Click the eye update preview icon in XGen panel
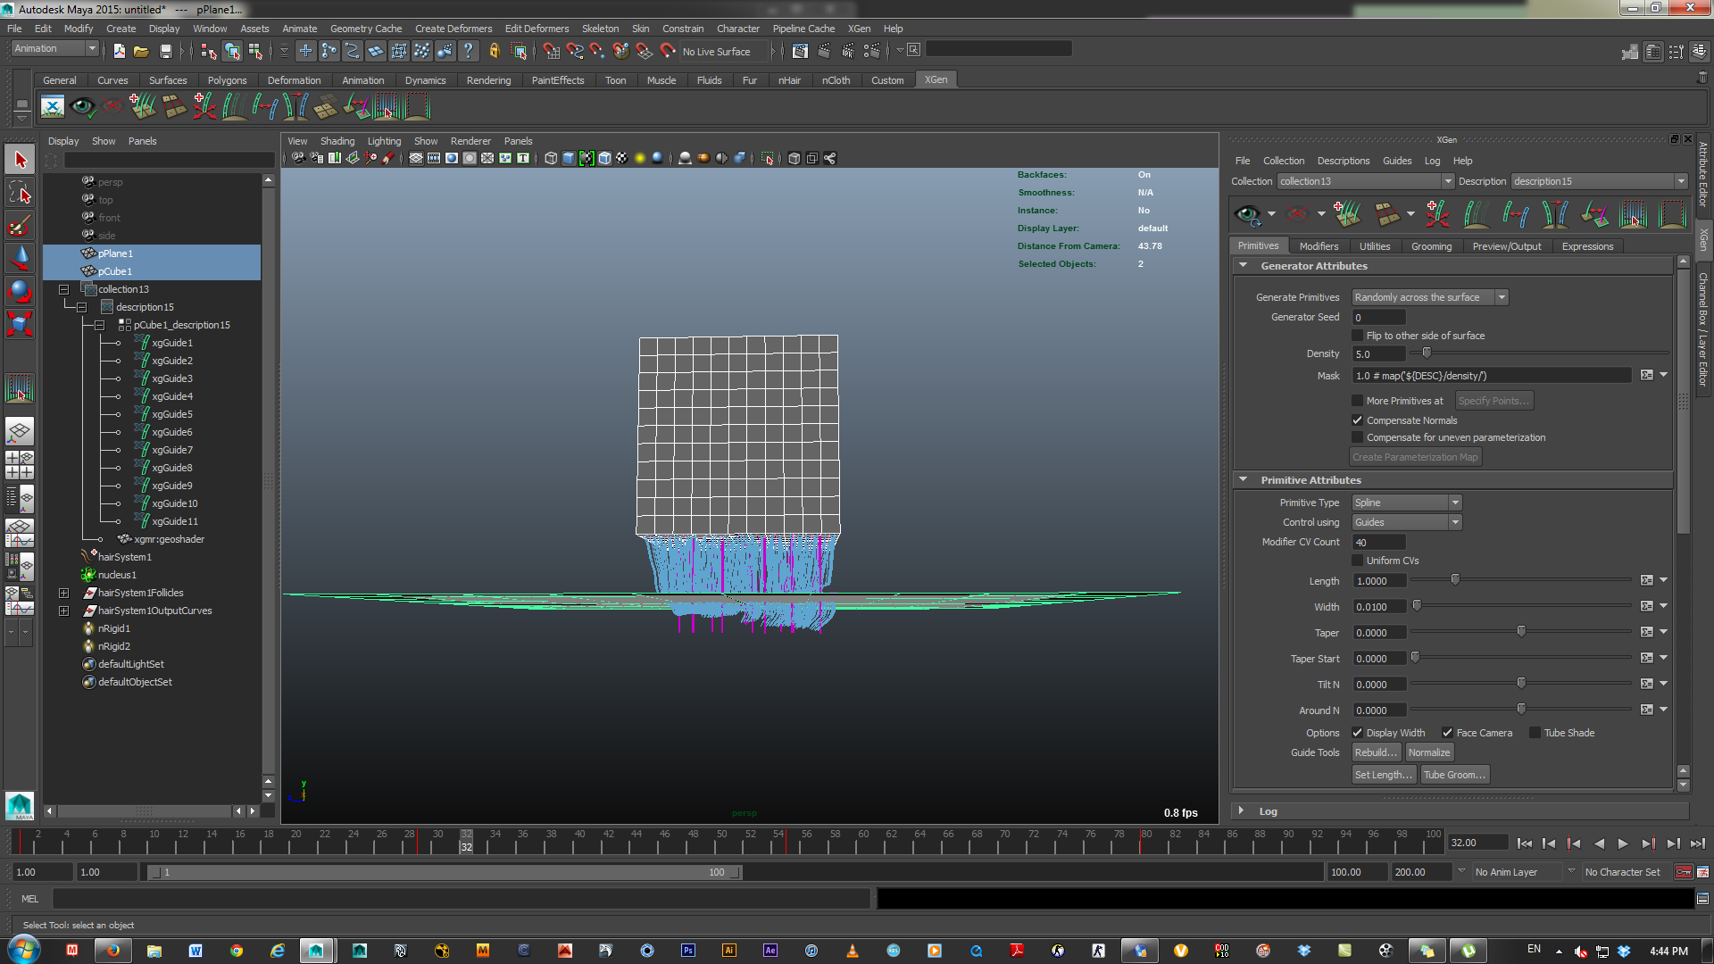The image size is (1714, 964). tap(1247, 214)
